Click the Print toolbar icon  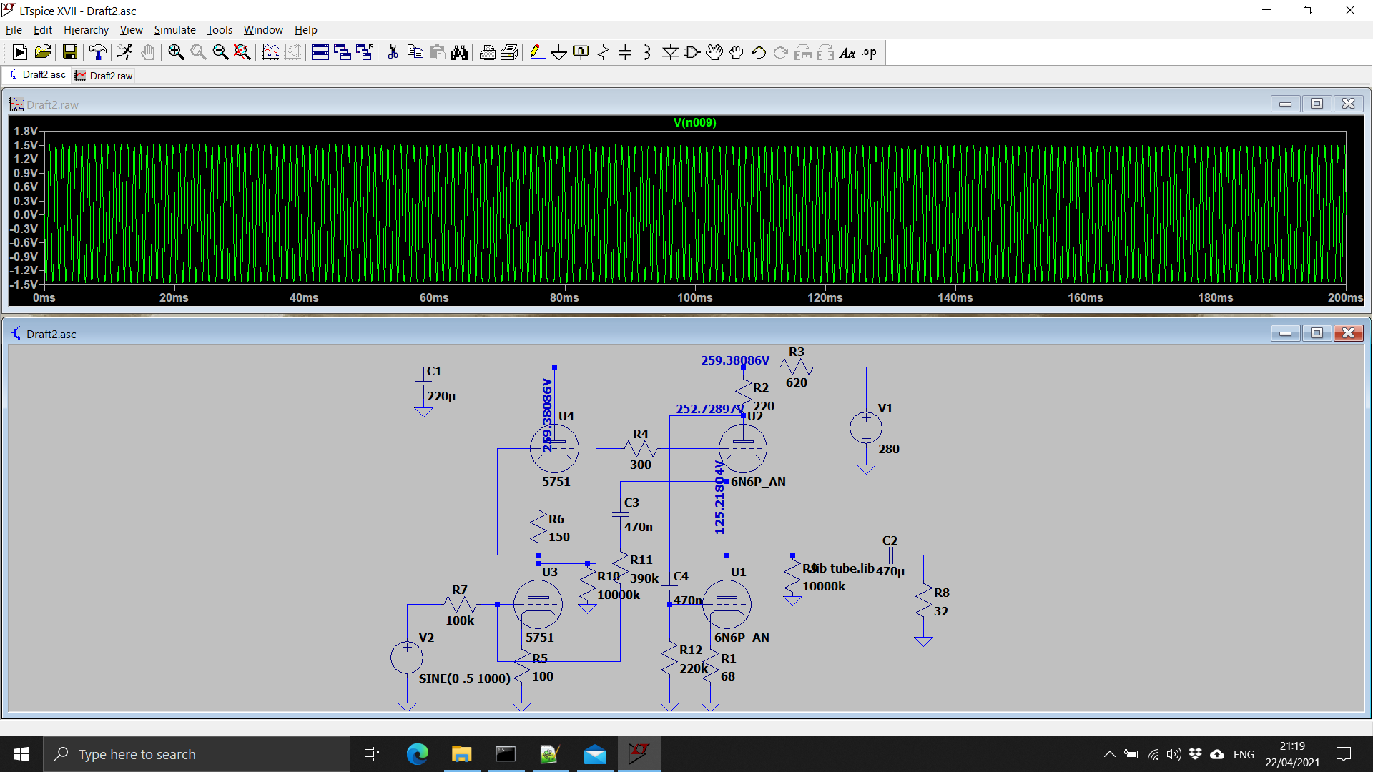tap(488, 52)
